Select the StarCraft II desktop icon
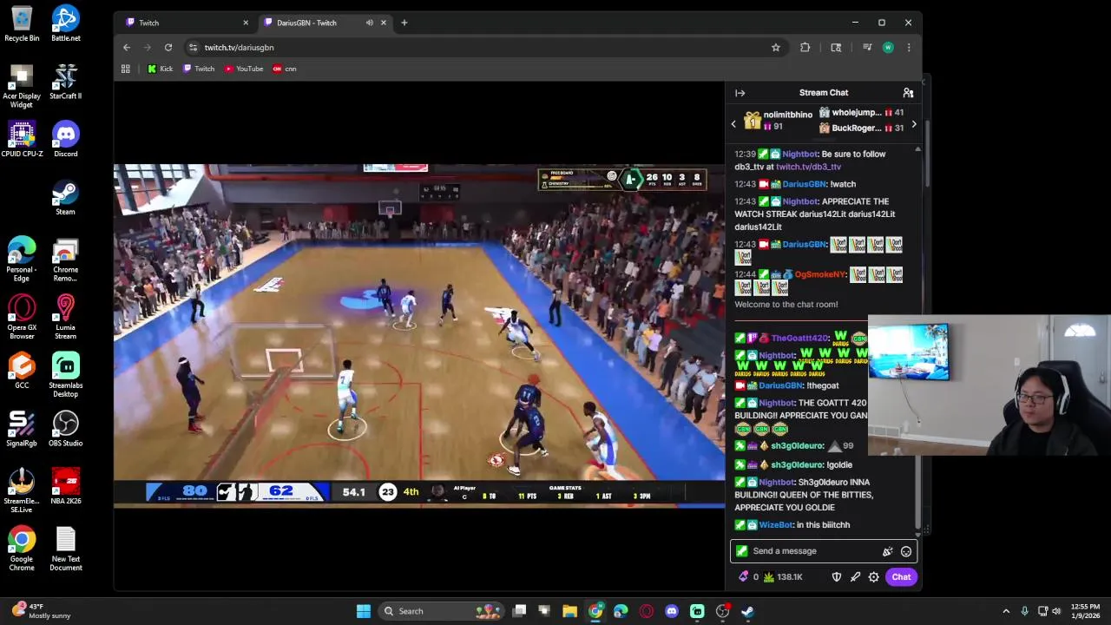Image resolution: width=1111 pixels, height=625 pixels. click(66, 82)
